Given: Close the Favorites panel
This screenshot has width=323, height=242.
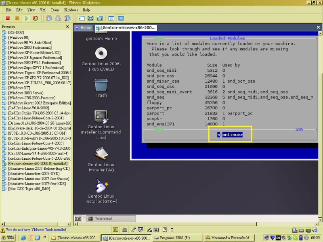Looking at the screenshot, I should [x=67, y=27].
